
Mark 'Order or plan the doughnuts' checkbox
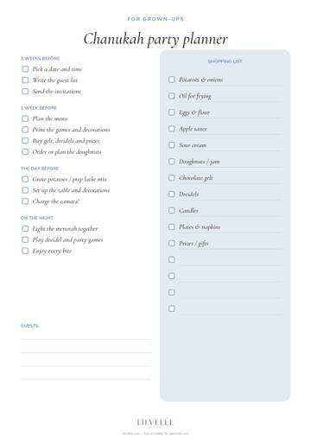pos(25,152)
